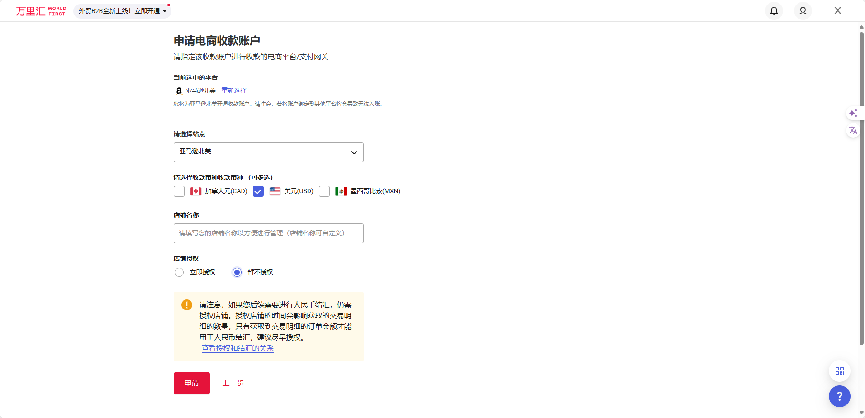Check the 墨西哥比索(MXN) checkbox

(324, 191)
